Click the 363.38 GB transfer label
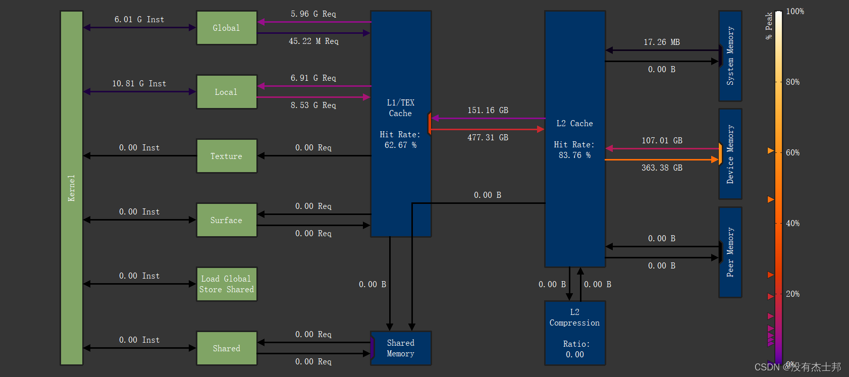 662,168
